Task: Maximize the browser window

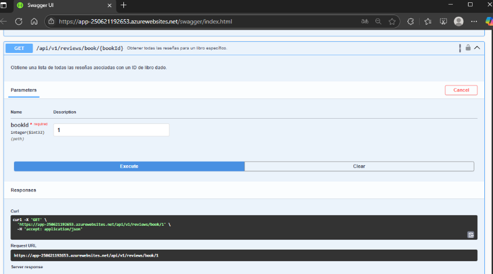Action: pyautogui.click(x=470, y=5)
